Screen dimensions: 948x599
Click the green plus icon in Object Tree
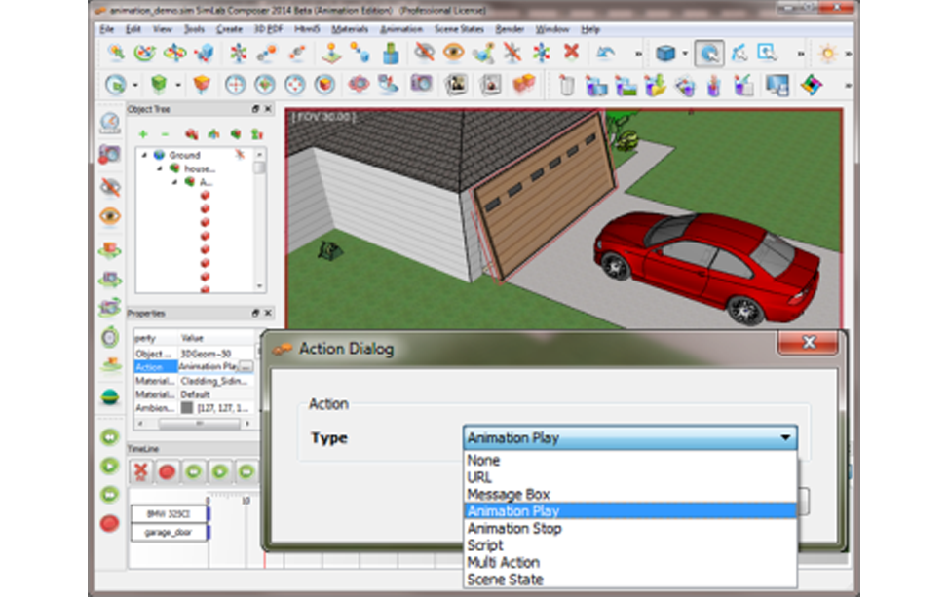point(143,133)
